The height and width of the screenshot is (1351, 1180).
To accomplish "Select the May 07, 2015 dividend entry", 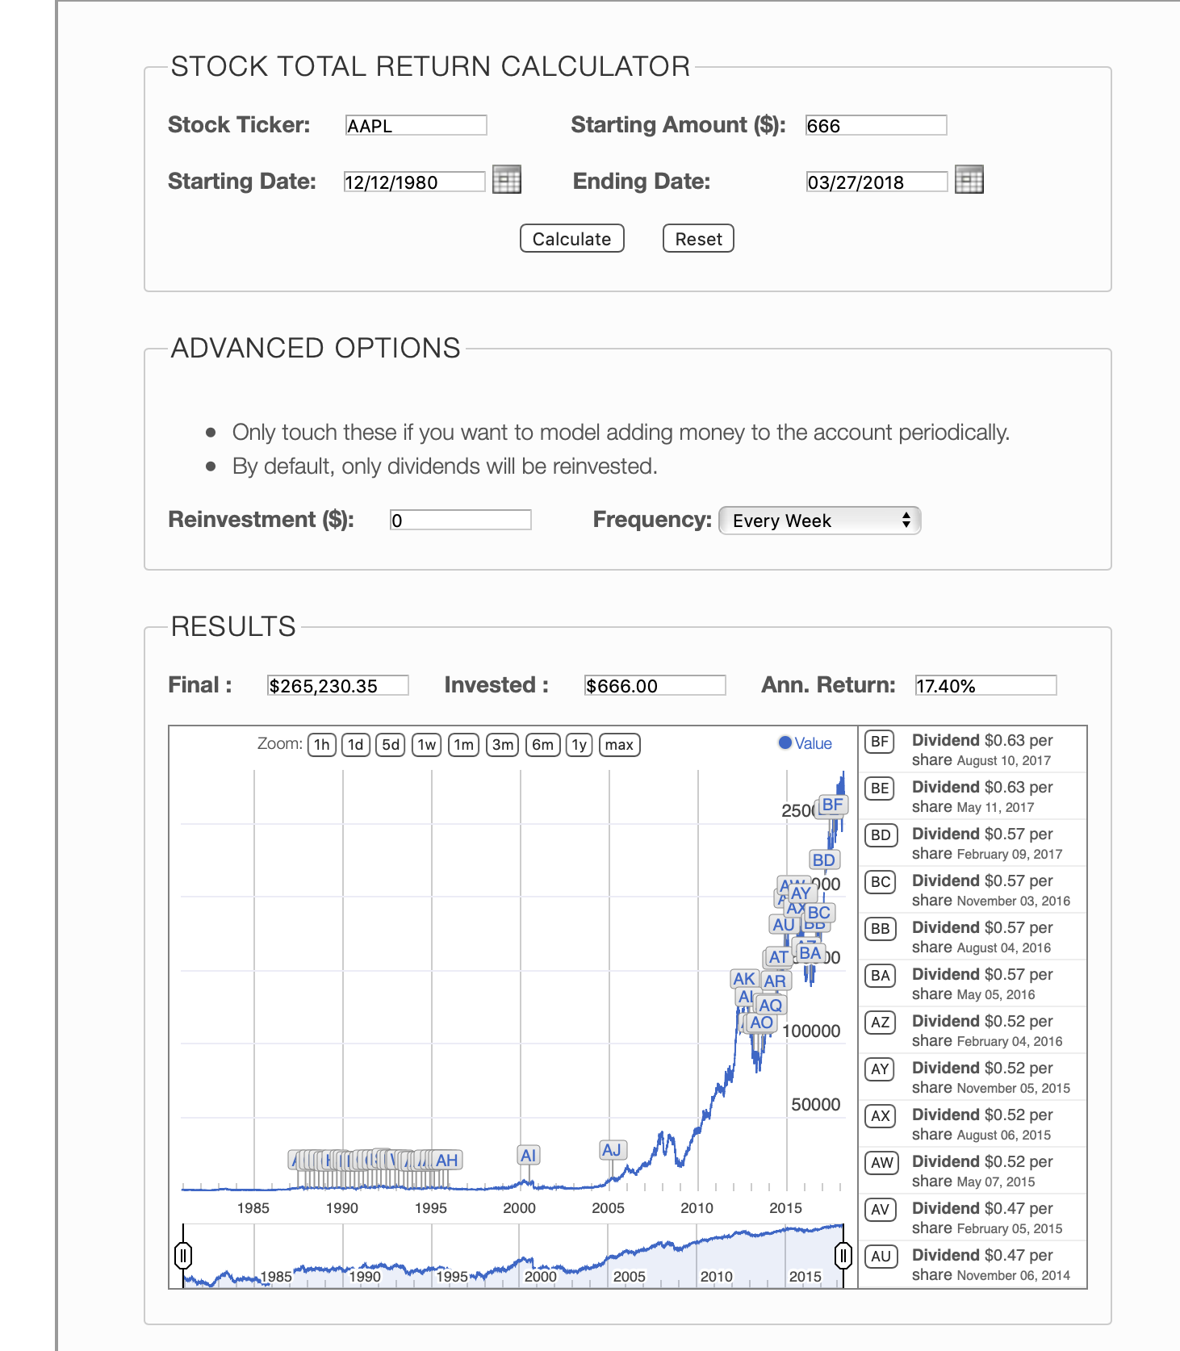I will click(972, 1171).
